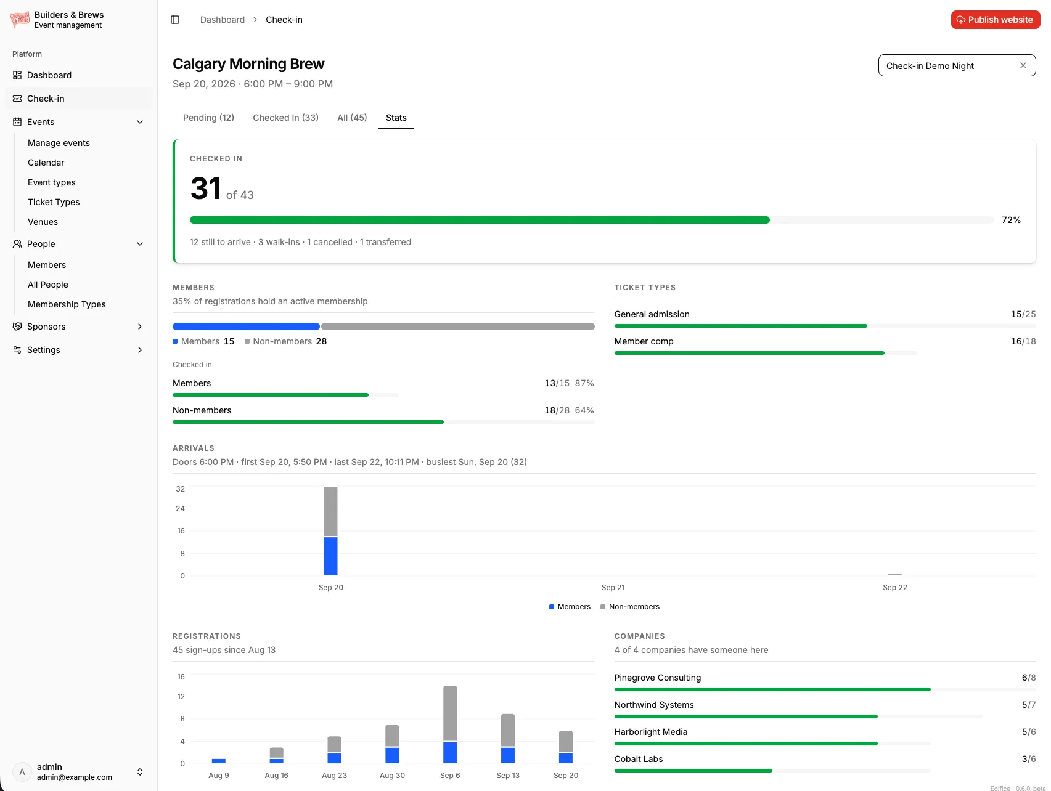This screenshot has height=791, width=1051.
Task: Click the Dashboard grid icon in sidebar
Action: pyautogui.click(x=17, y=75)
